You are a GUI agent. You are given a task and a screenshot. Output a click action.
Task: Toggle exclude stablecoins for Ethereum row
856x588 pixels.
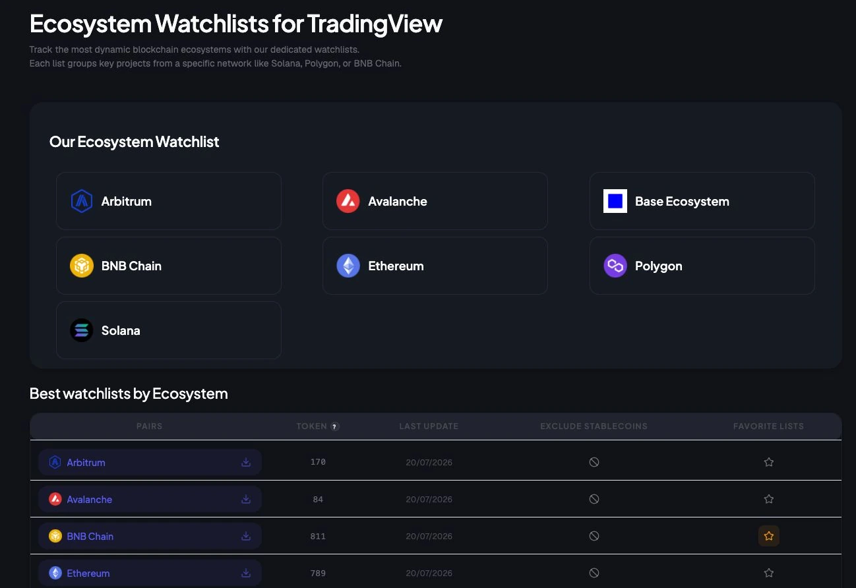594,573
